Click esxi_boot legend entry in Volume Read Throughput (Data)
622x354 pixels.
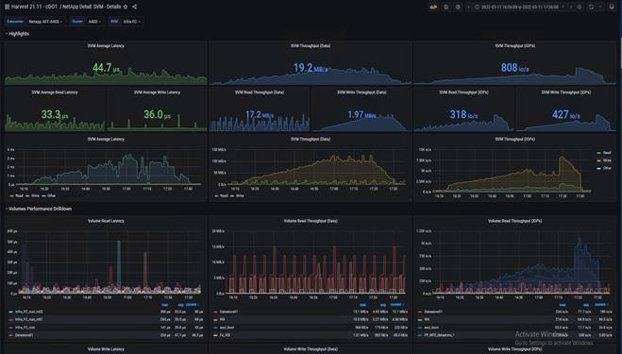(x=227, y=328)
